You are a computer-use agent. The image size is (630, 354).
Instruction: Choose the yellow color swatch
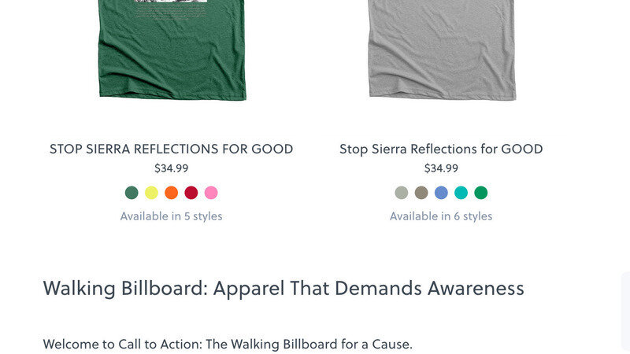coord(151,193)
